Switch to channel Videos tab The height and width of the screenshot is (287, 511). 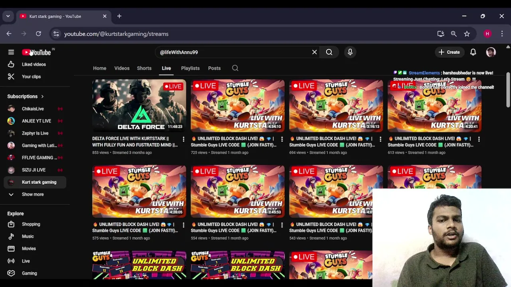point(122,68)
